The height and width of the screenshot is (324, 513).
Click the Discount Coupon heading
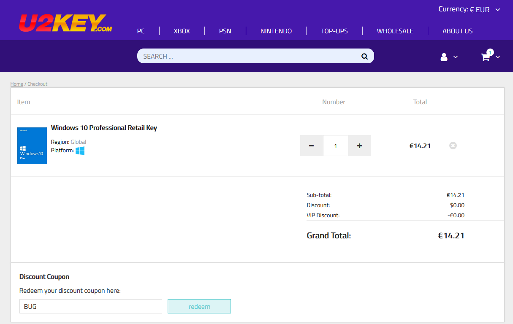(x=44, y=277)
